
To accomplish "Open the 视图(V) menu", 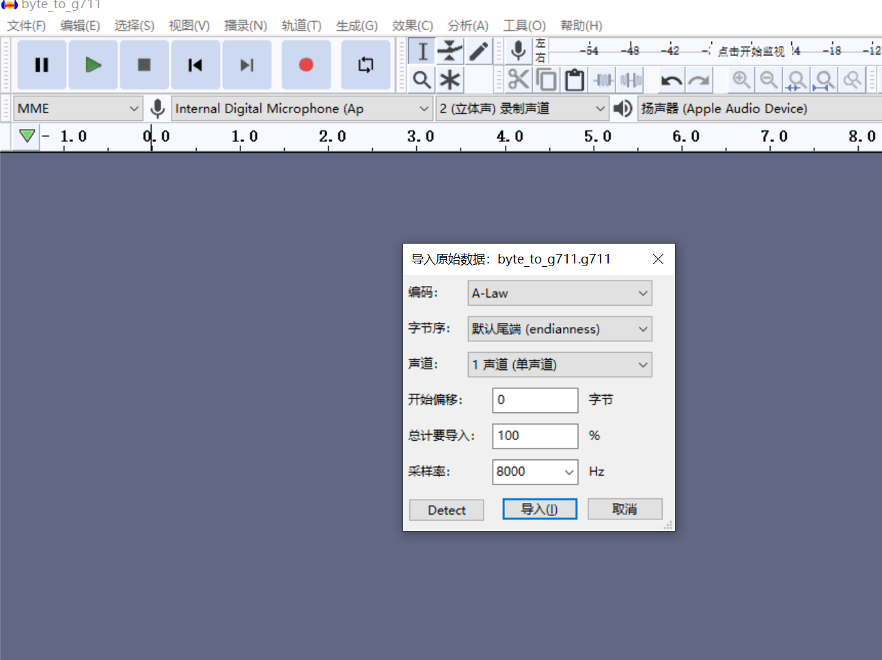I will click(x=189, y=25).
